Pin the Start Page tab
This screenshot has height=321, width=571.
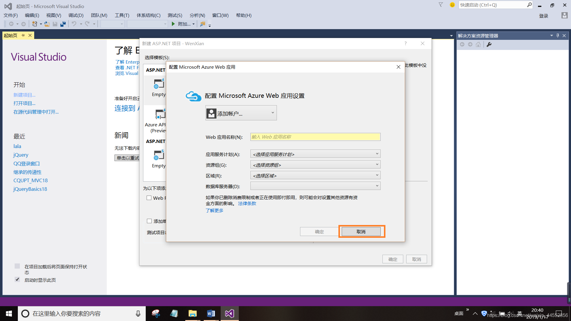coord(23,35)
